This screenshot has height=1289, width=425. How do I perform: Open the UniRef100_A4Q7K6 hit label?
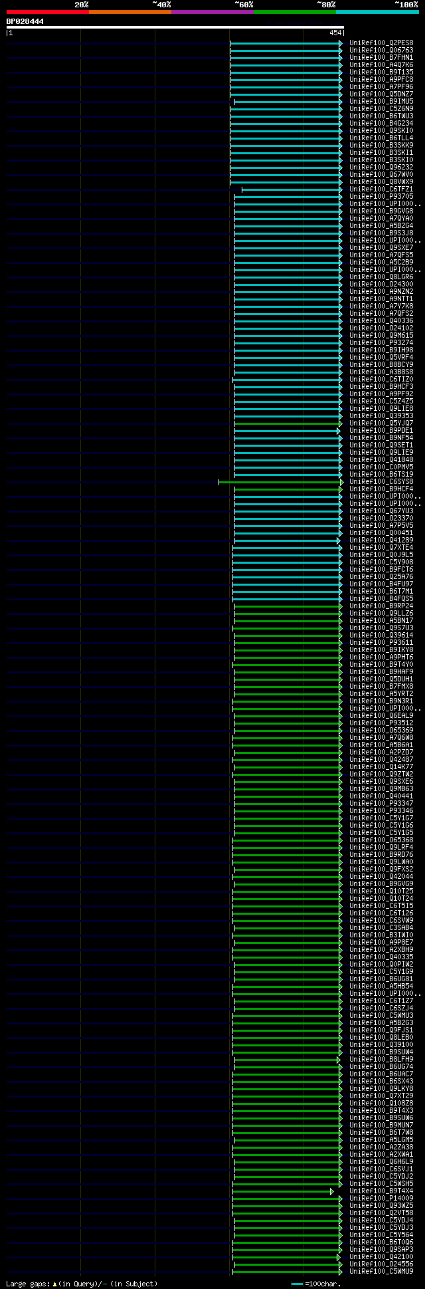pos(381,65)
